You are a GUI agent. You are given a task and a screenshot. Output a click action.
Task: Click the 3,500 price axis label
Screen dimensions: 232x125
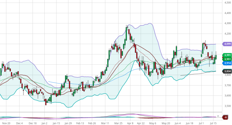[227, 106]
